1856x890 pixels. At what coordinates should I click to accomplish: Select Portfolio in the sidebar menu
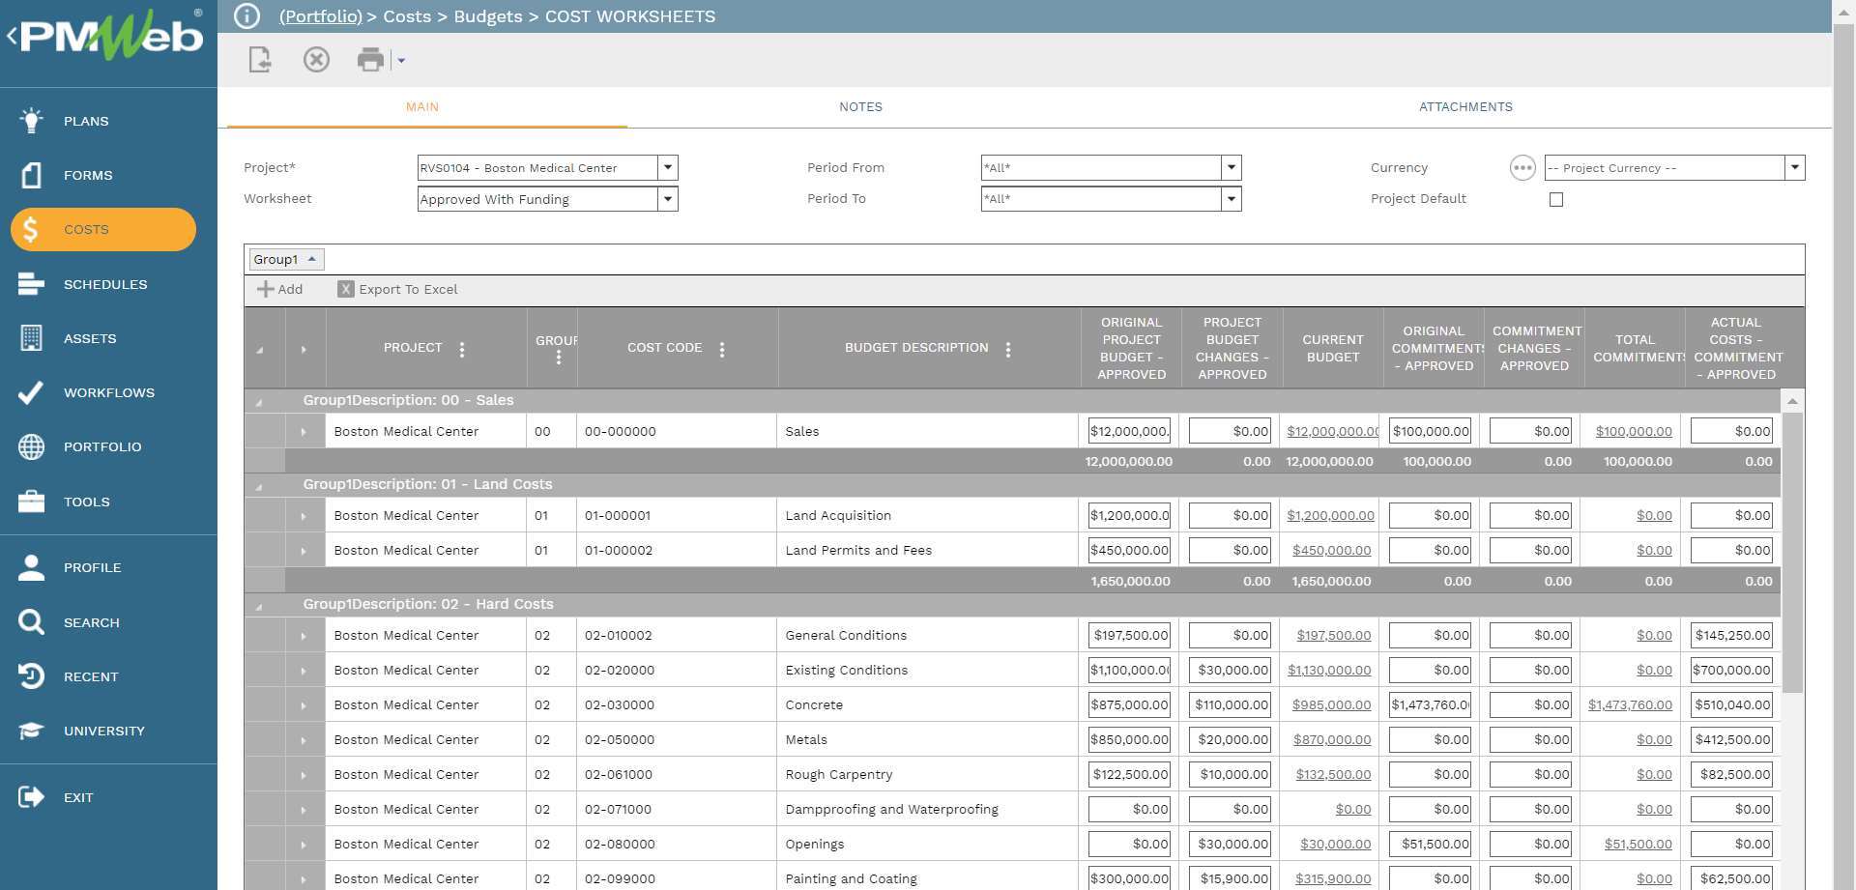click(x=102, y=446)
